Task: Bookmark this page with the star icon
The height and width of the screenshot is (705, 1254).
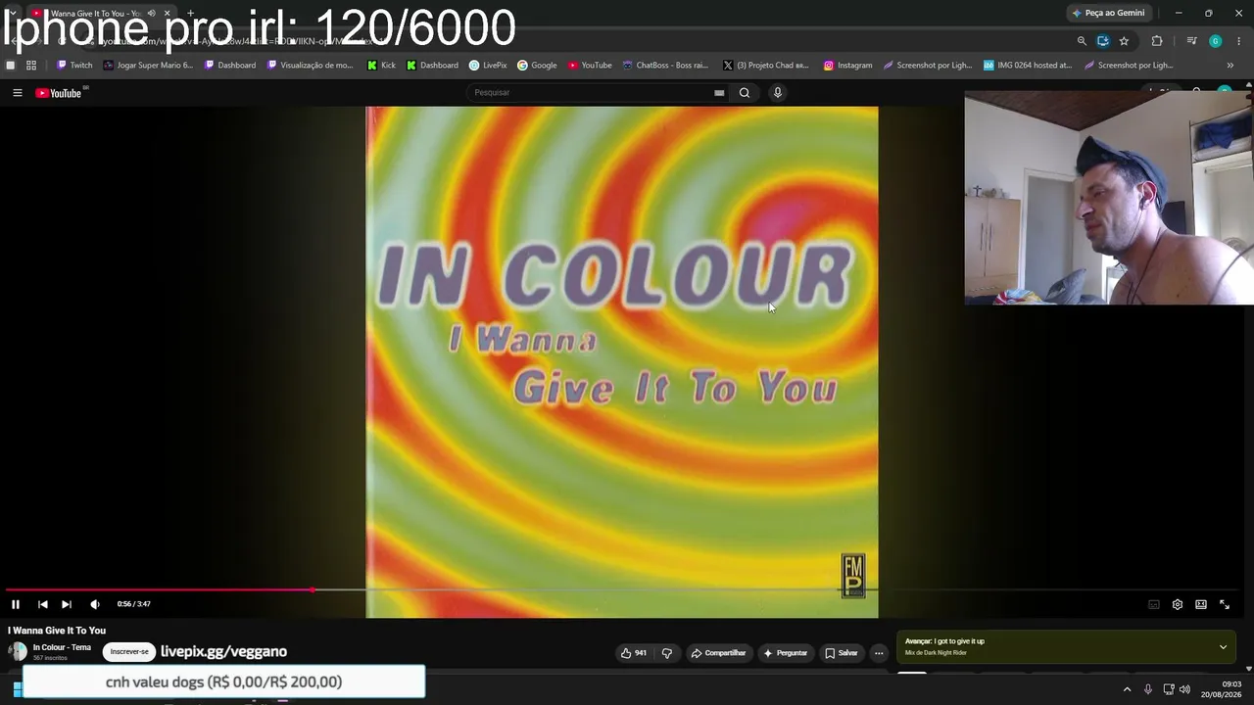Action: (1124, 41)
